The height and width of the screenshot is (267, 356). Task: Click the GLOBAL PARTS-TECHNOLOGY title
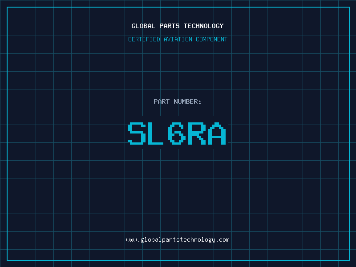[x=178, y=26]
